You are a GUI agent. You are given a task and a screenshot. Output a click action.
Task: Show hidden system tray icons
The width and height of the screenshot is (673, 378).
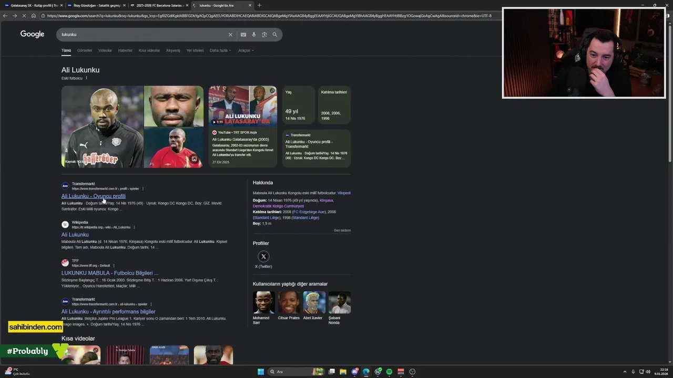(625, 372)
